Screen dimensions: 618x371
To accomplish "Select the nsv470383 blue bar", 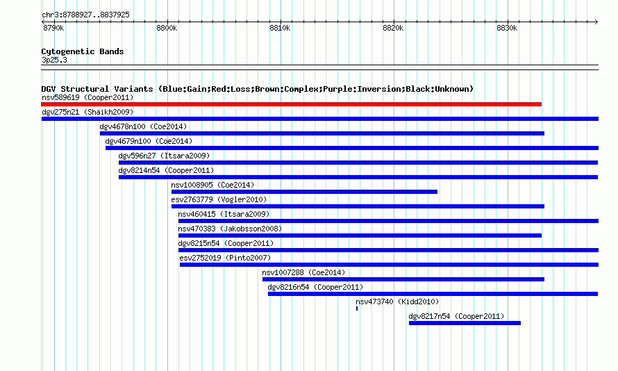I will pyautogui.click(x=360, y=236).
